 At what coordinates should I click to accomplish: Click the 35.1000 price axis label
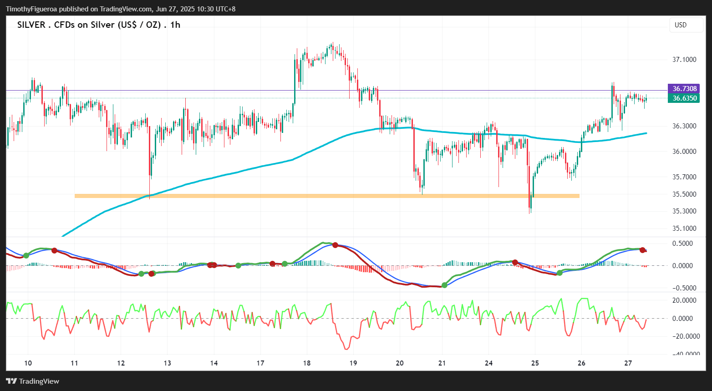(x=684, y=229)
